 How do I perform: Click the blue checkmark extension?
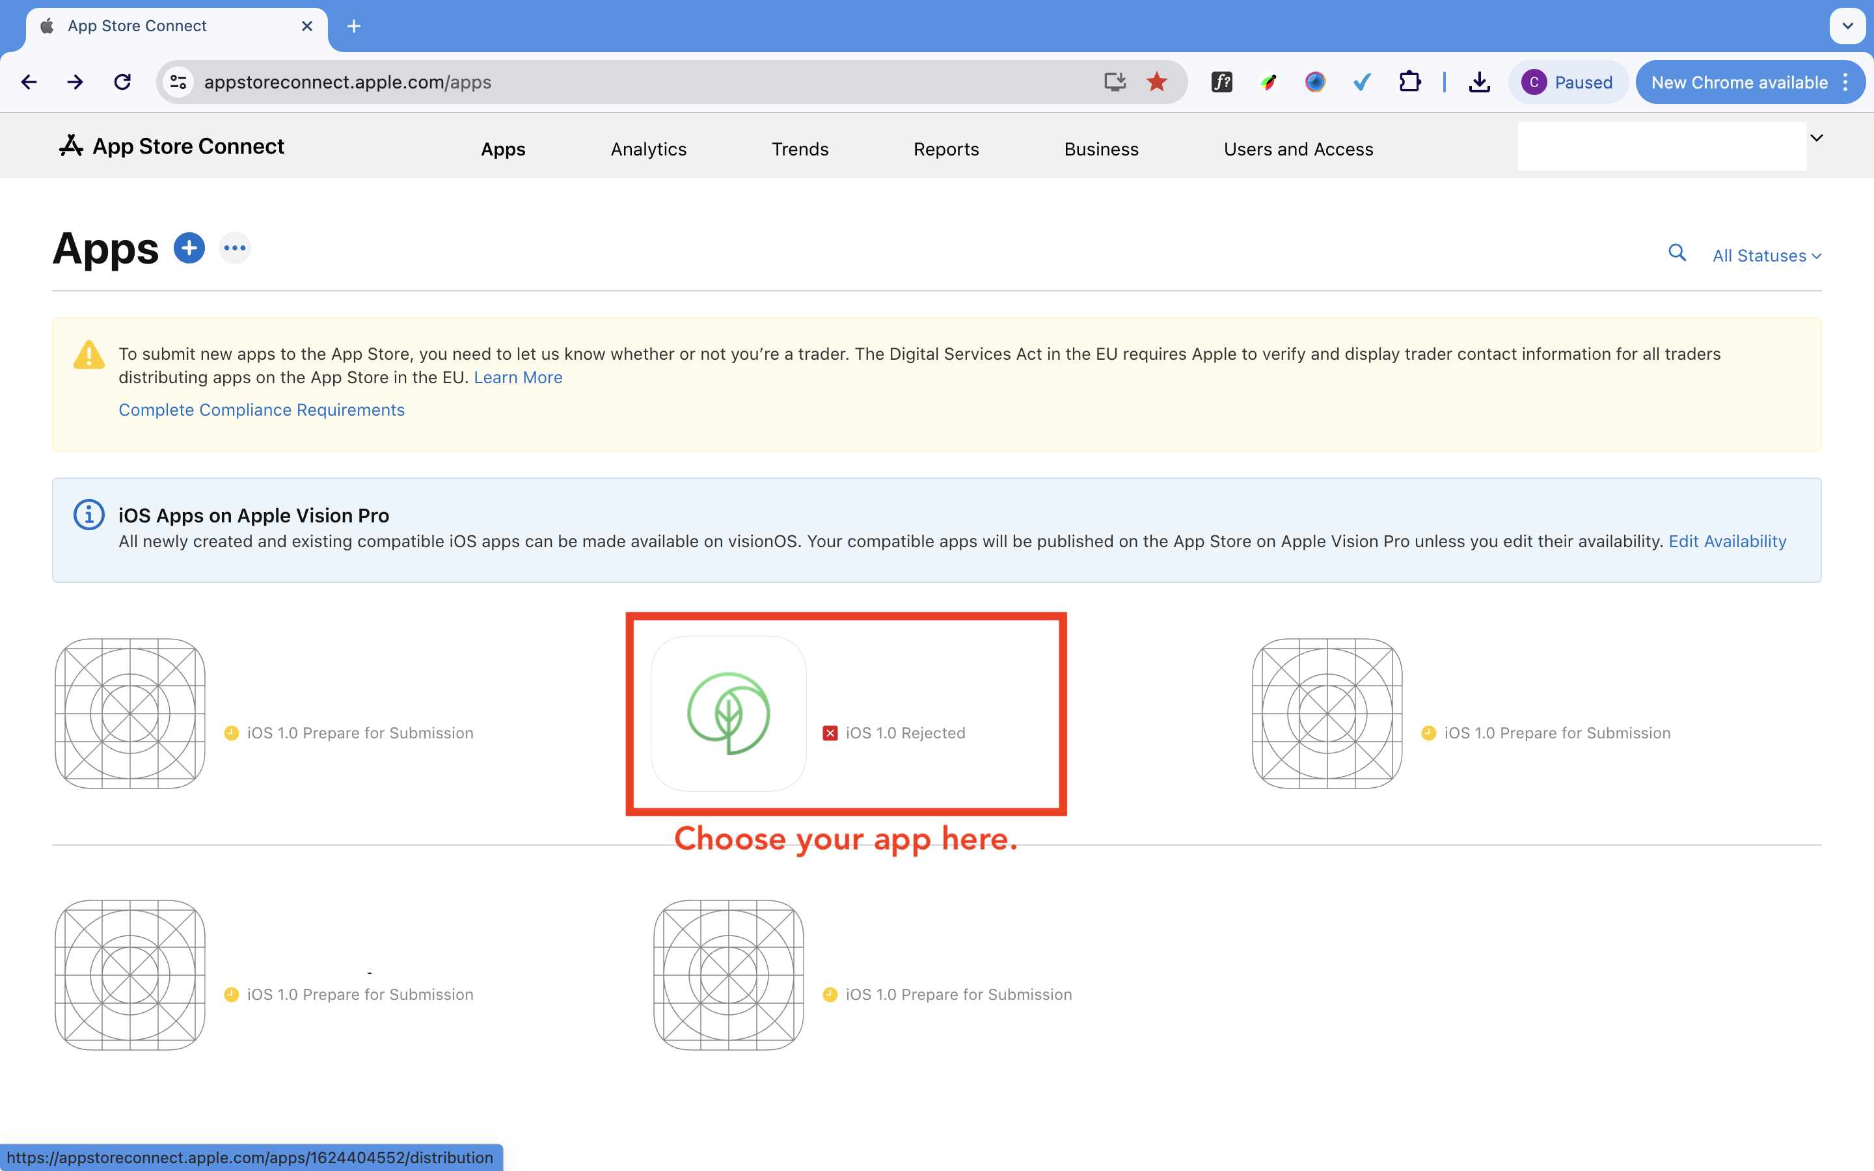[1362, 82]
